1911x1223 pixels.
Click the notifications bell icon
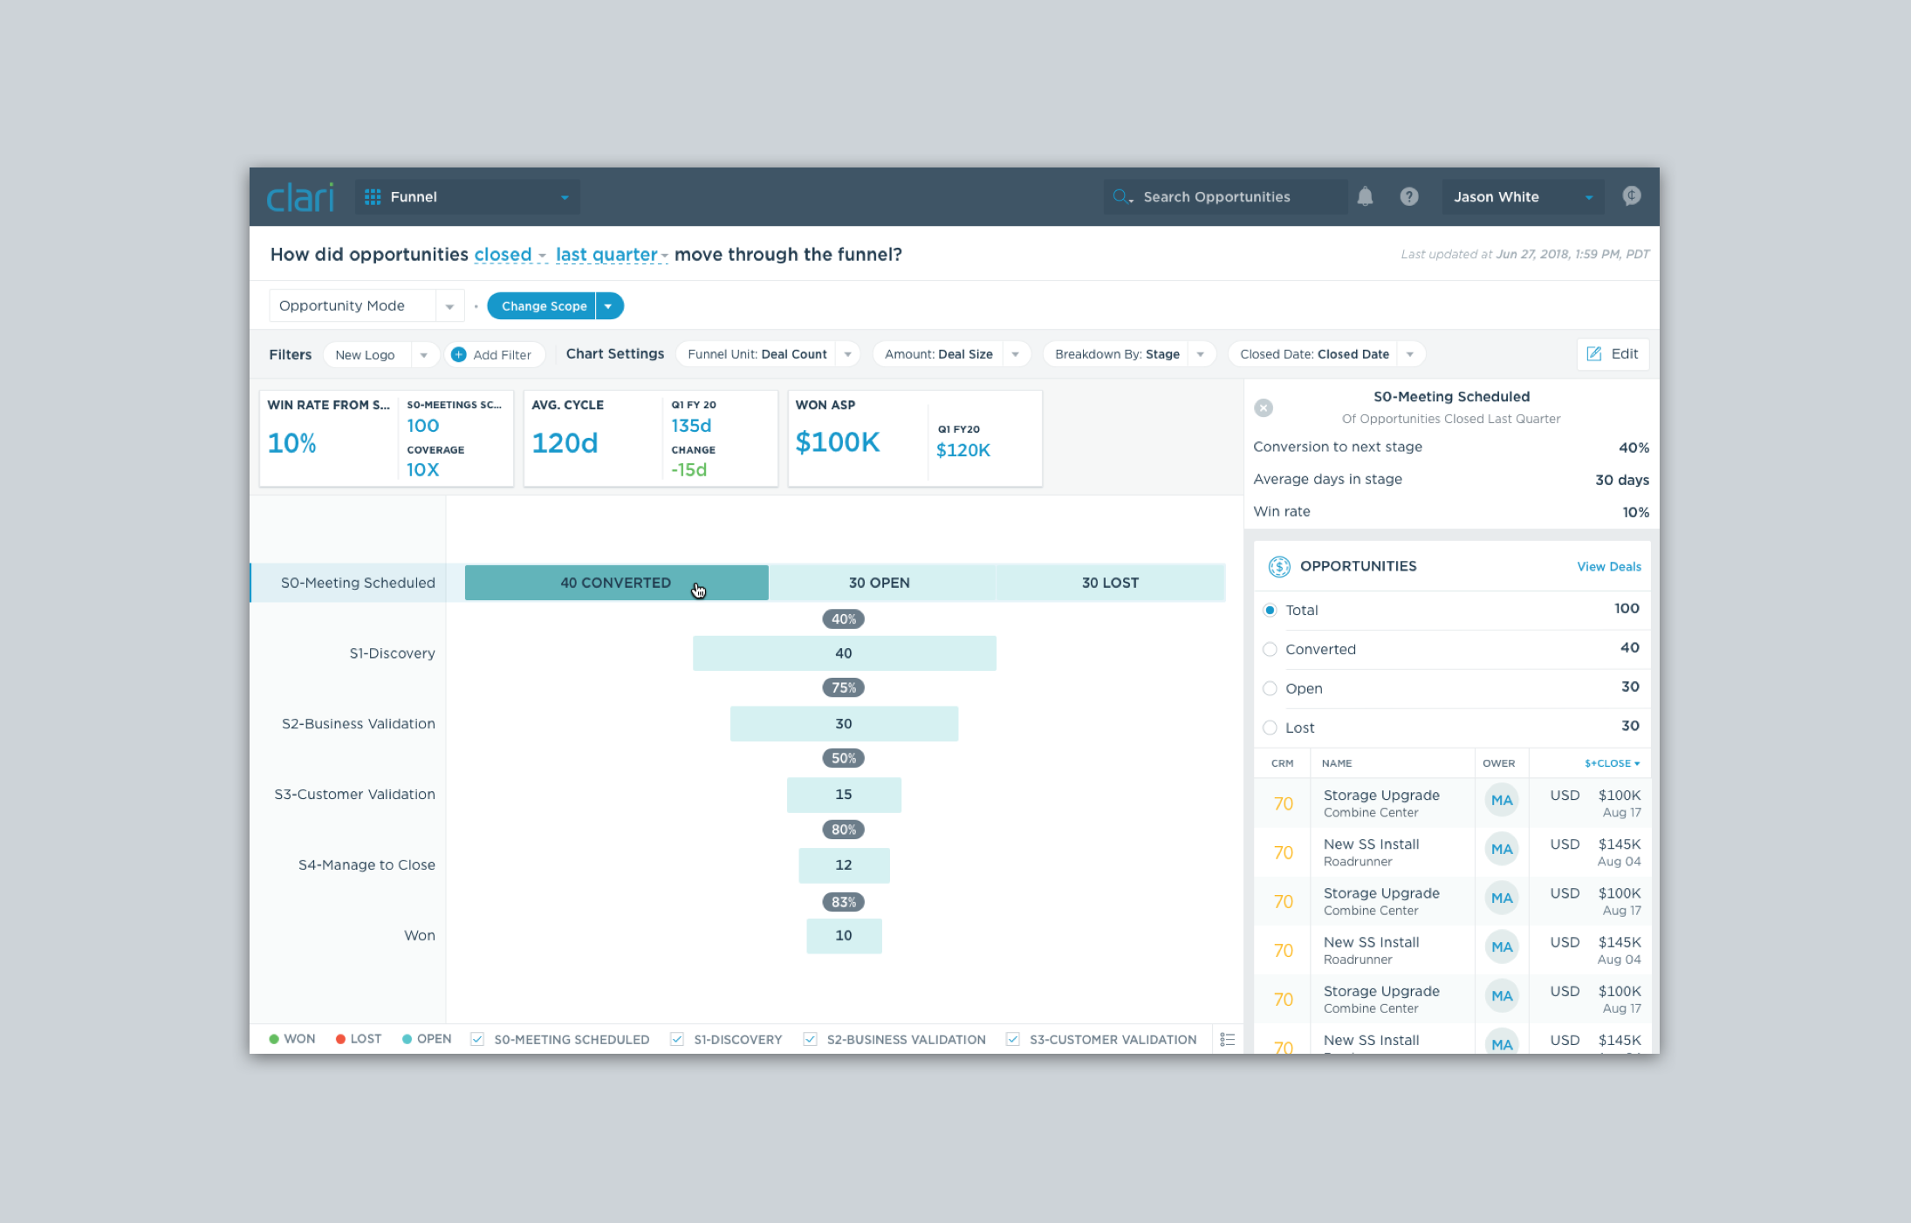[x=1365, y=197]
